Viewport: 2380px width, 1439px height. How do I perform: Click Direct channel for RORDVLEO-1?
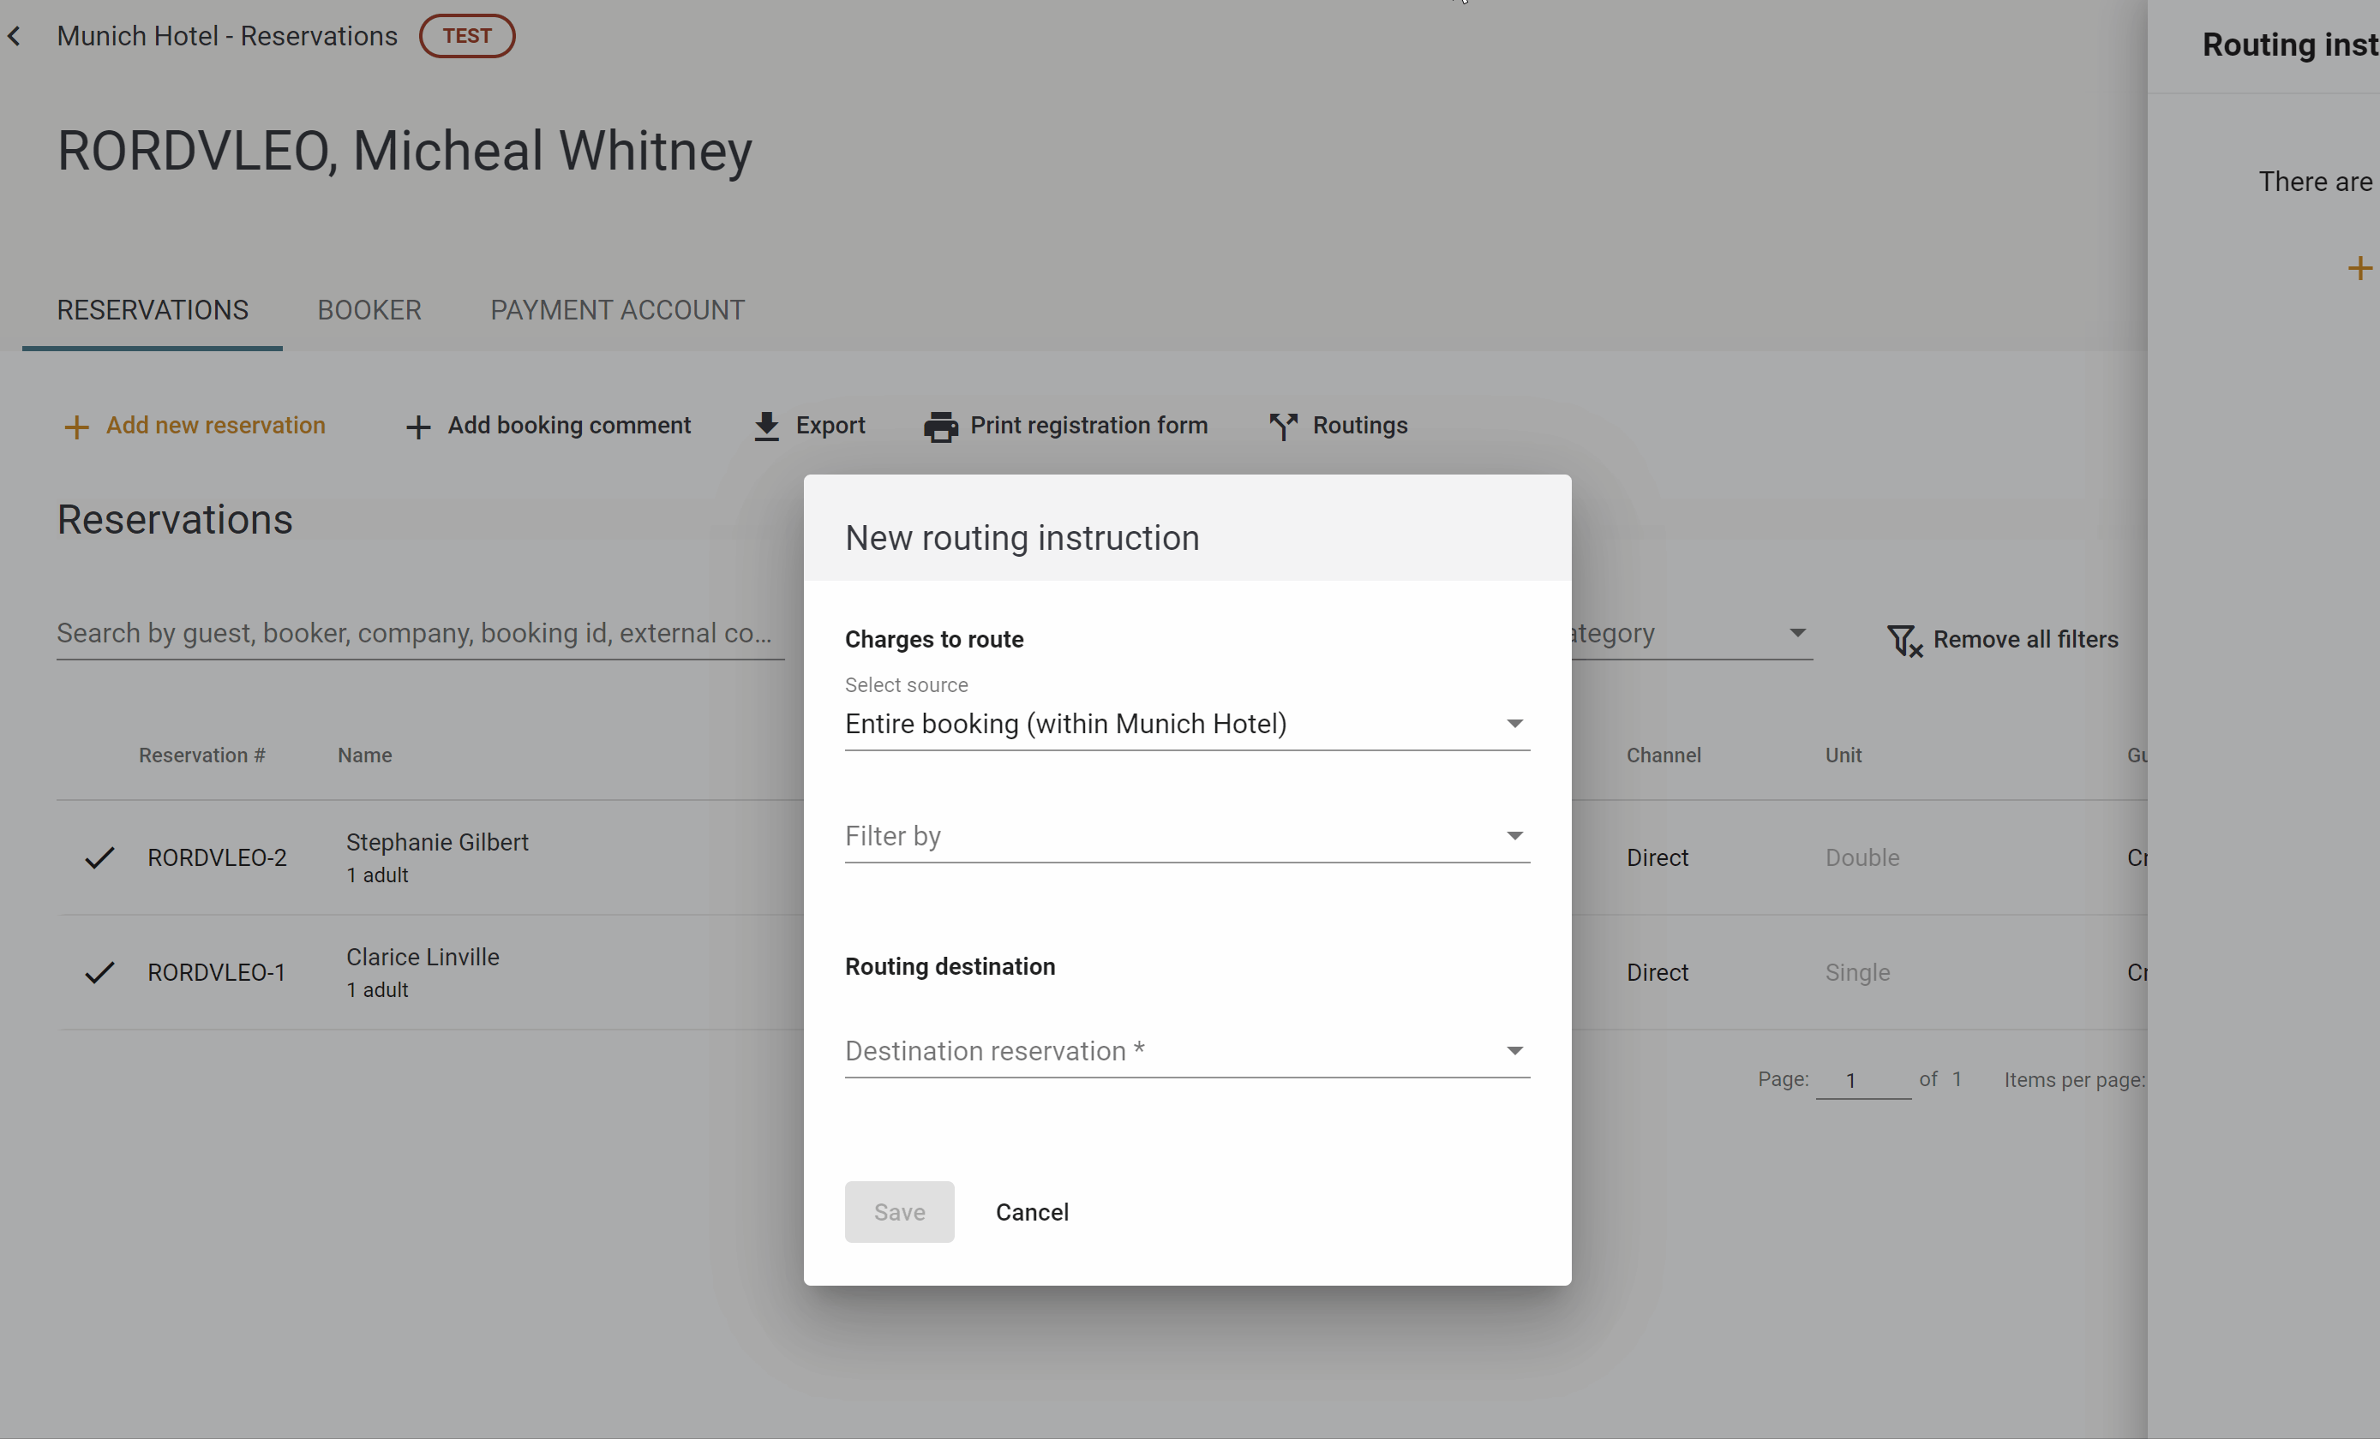1657,973
